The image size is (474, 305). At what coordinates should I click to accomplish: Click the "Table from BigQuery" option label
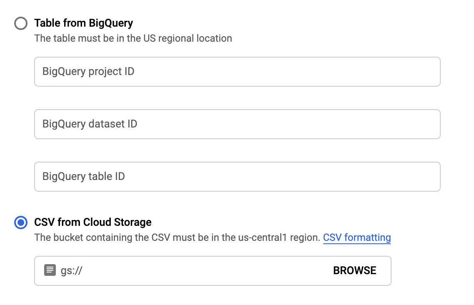[83, 23]
